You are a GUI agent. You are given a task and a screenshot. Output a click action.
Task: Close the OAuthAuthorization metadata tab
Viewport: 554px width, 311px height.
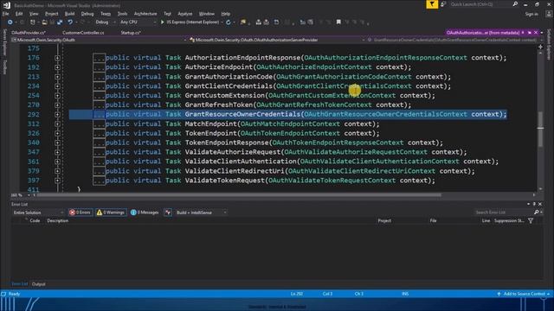pos(536,33)
